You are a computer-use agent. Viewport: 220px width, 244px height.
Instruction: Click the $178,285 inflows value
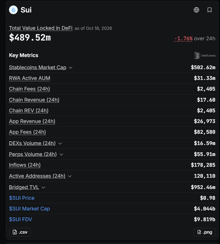point(203,165)
